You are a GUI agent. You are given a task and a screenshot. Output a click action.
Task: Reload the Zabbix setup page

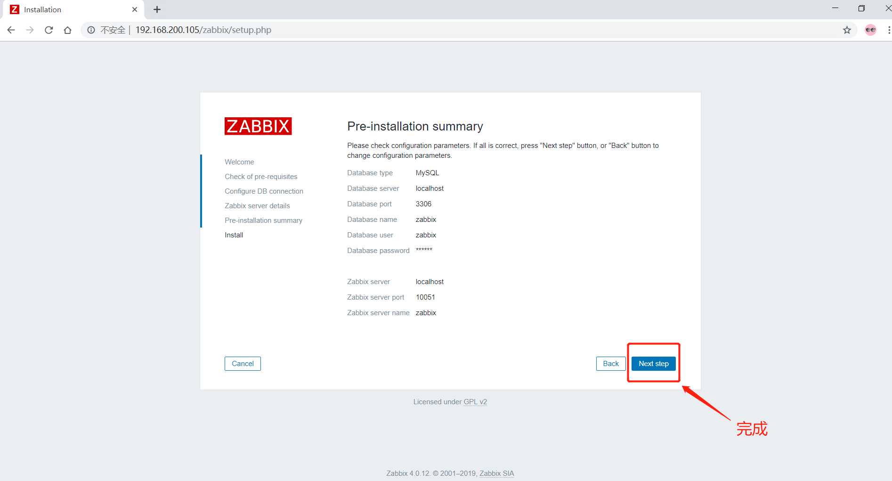pyautogui.click(x=49, y=30)
